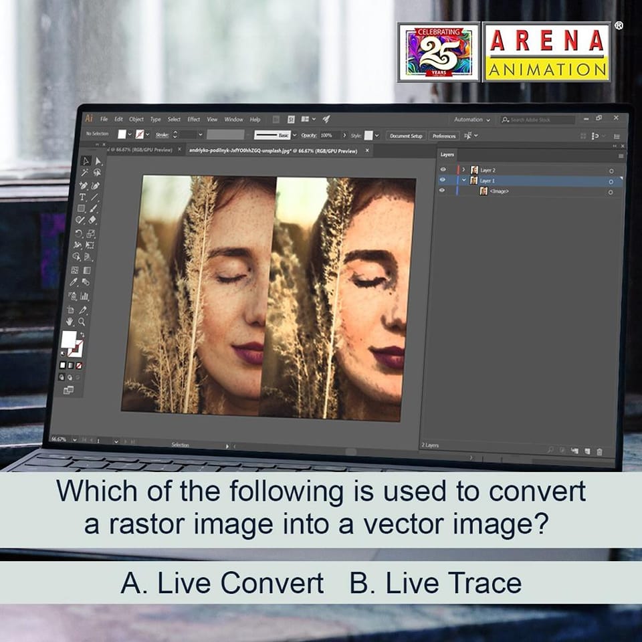
Task: Click the change screen mode icon
Action: tap(68, 390)
